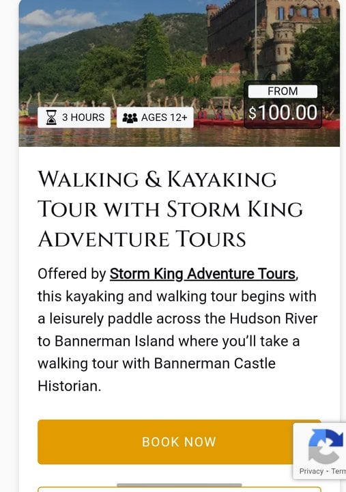
Task: Click the FROM price label
Action: point(283,92)
